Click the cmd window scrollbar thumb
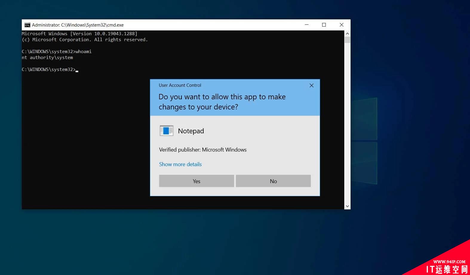 (x=347, y=40)
